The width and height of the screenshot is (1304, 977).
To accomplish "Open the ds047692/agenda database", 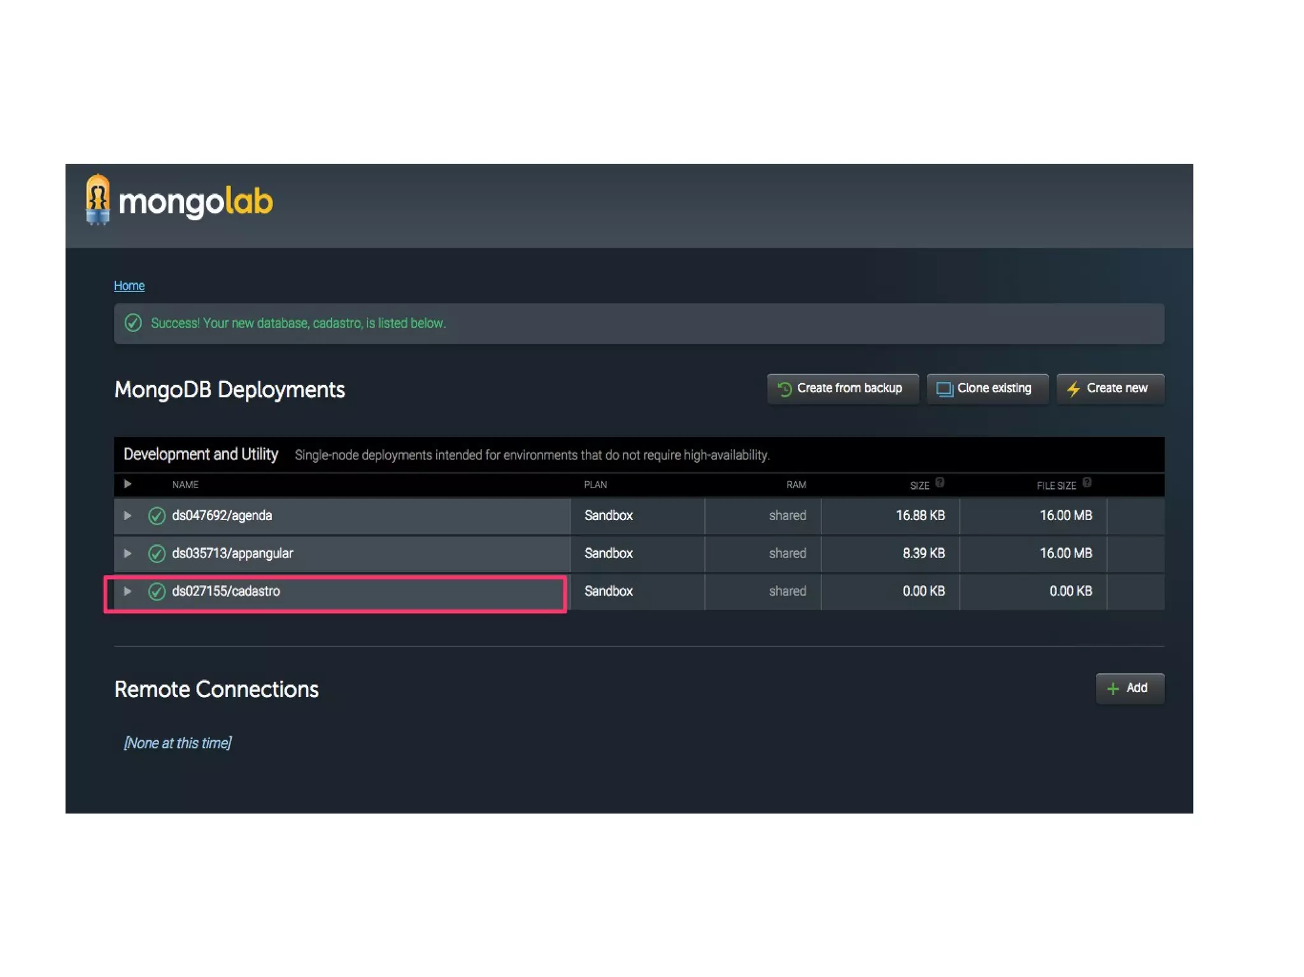I will pyautogui.click(x=222, y=516).
